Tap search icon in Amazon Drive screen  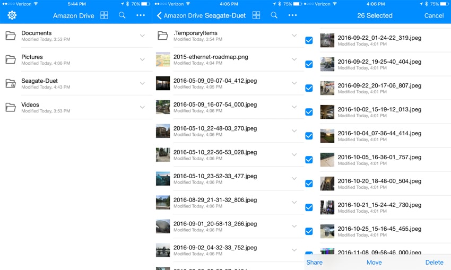122,15
